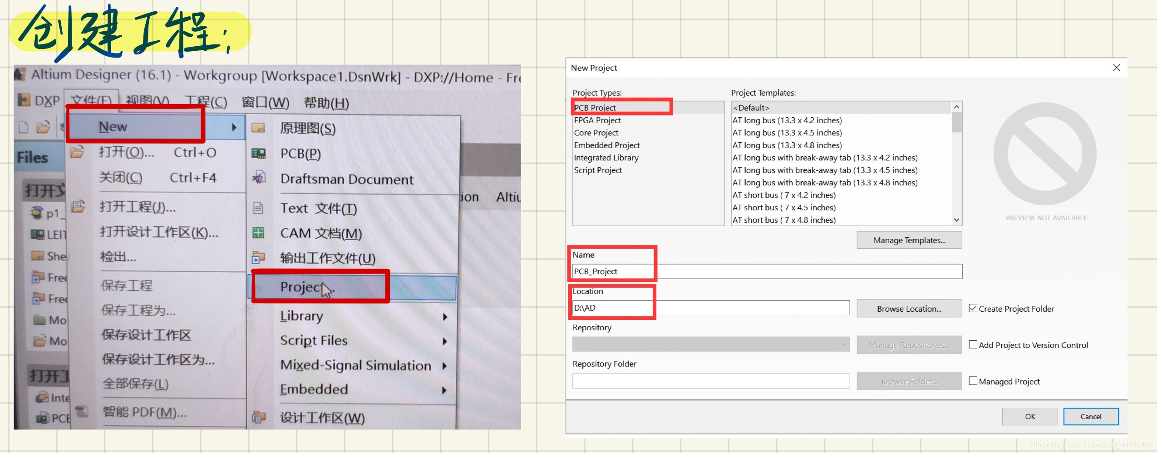Choose 打开工程(J)... menu entry
1157x453 pixels.
tap(138, 207)
